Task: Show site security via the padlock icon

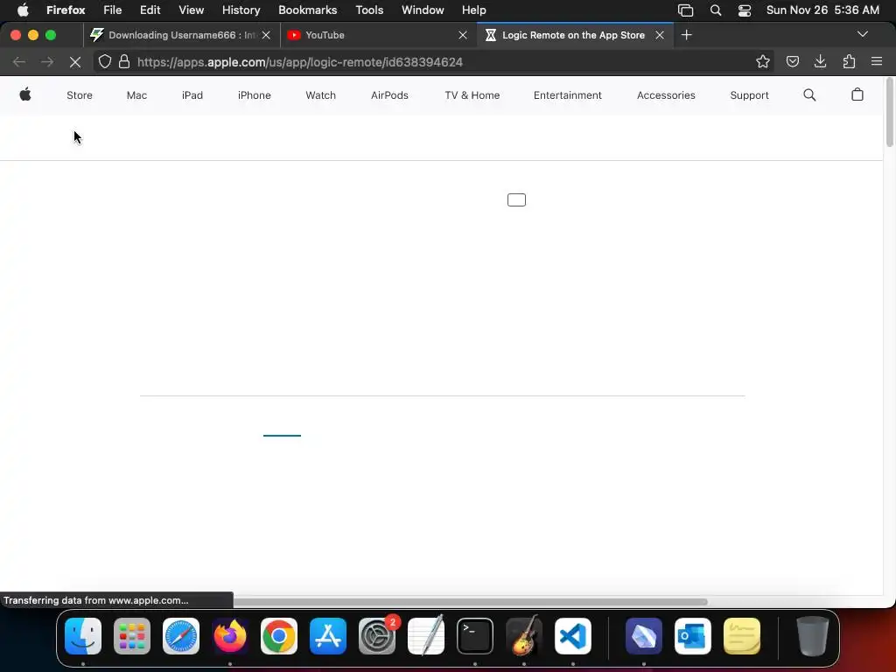Action: pos(124,62)
